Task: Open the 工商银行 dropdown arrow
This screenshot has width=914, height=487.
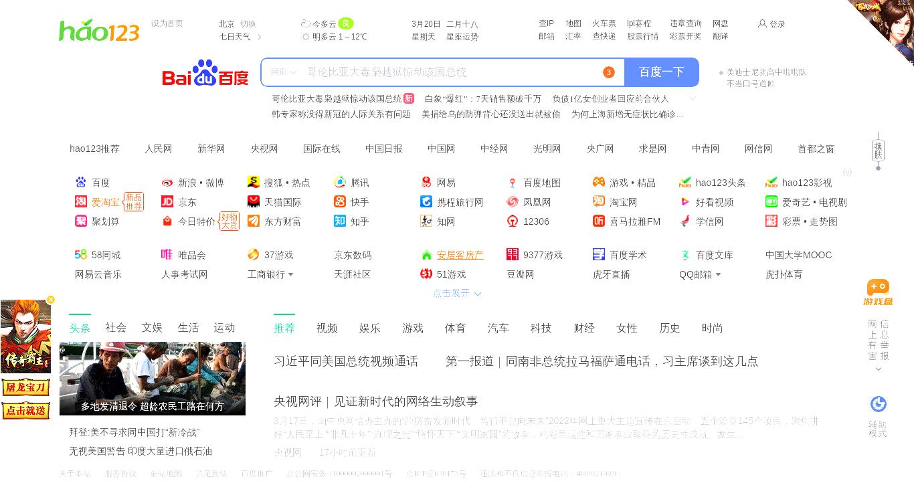Action: point(290,275)
